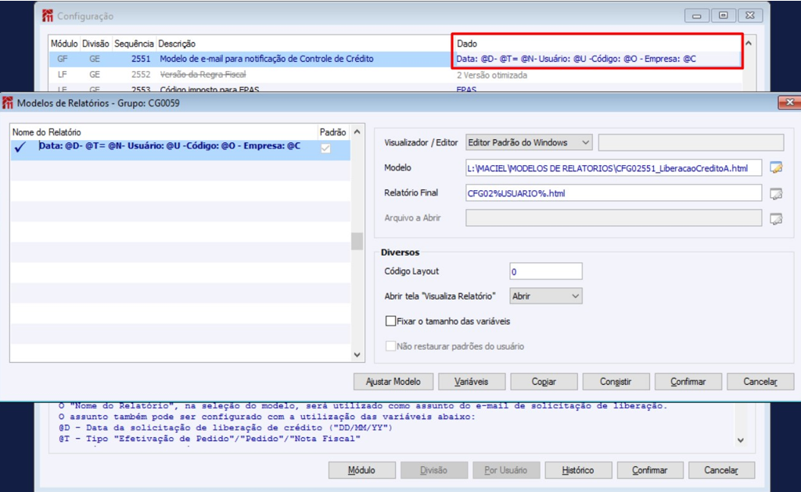The width and height of the screenshot is (801, 492).
Task: Click the report list scrollbar thumb
Action: coord(357,241)
